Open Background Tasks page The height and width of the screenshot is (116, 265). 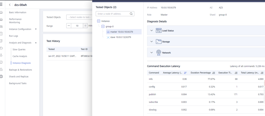[18, 83]
